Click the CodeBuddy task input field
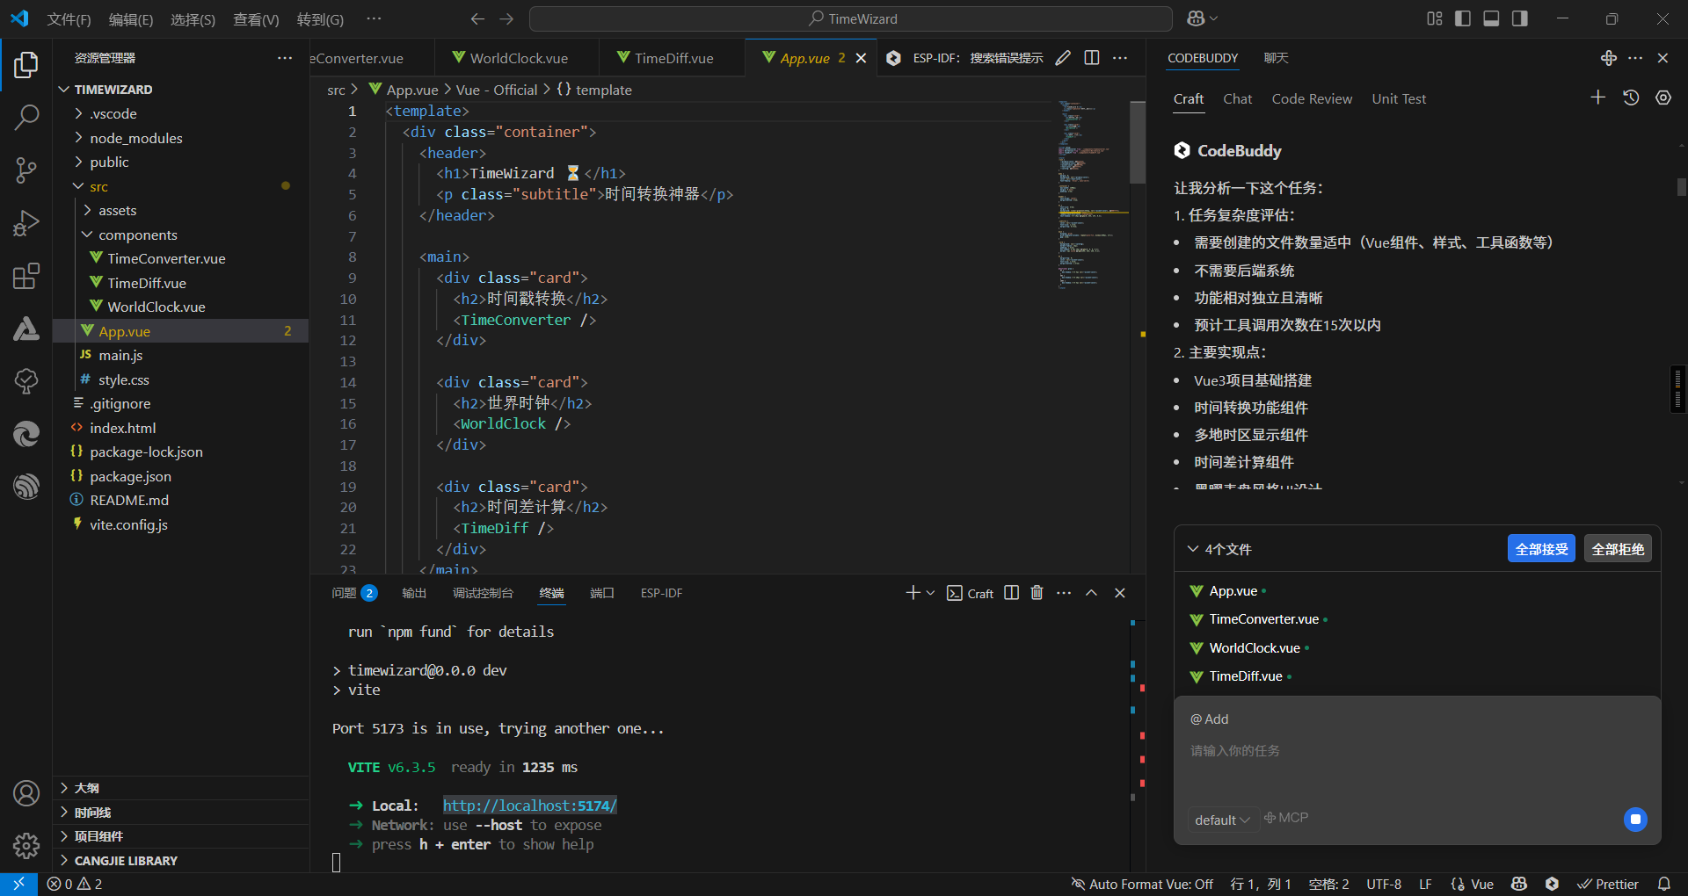The image size is (1688, 896). 1417,751
